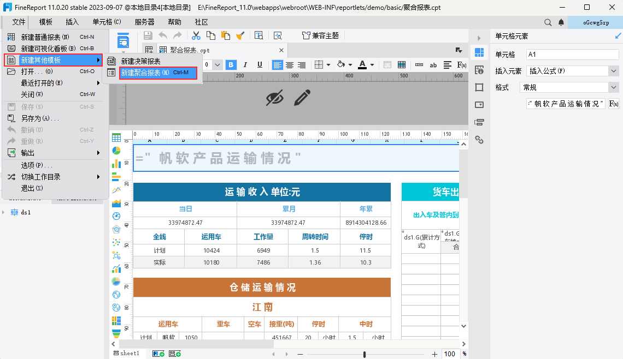Image resolution: width=623 pixels, height=359 pixels.
Task: Toggle the crossed-eye visibility icon
Action: [x=275, y=98]
